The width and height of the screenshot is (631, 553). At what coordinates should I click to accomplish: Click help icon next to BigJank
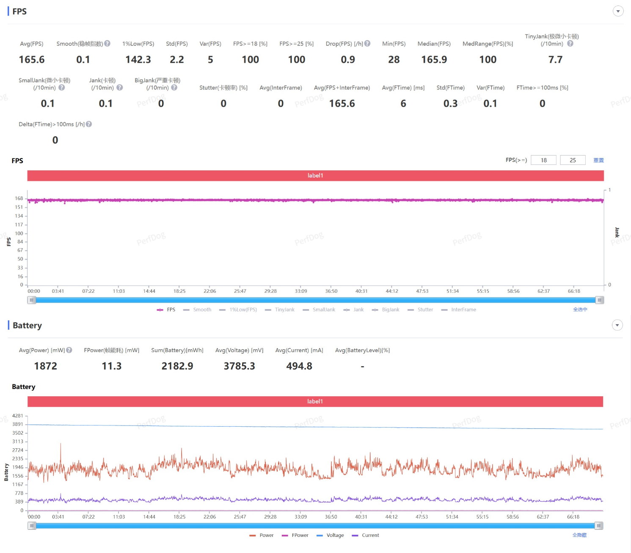tap(174, 87)
